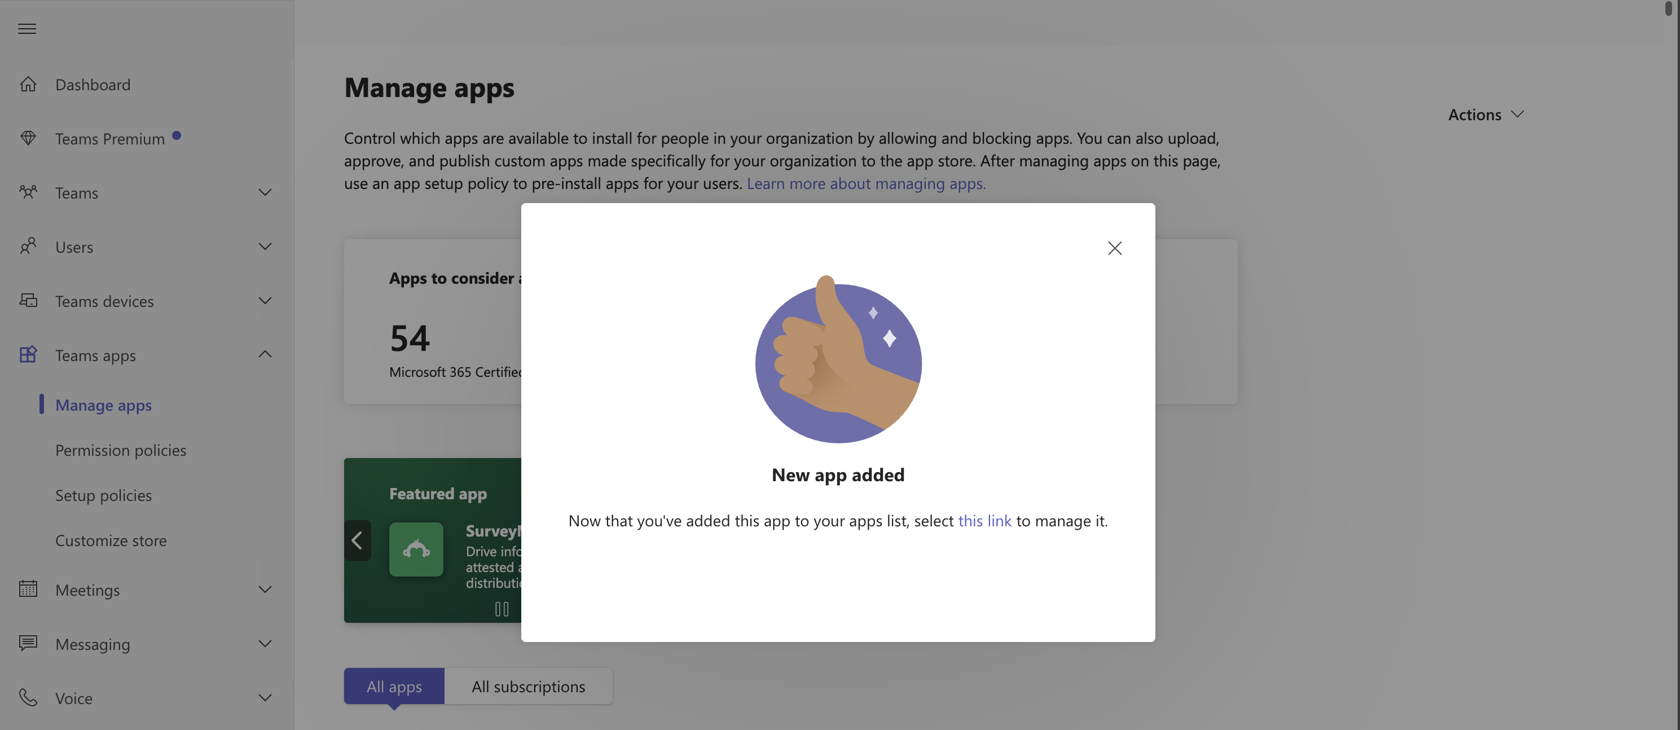
Task: Open the Teams devices icon
Action: tap(28, 301)
